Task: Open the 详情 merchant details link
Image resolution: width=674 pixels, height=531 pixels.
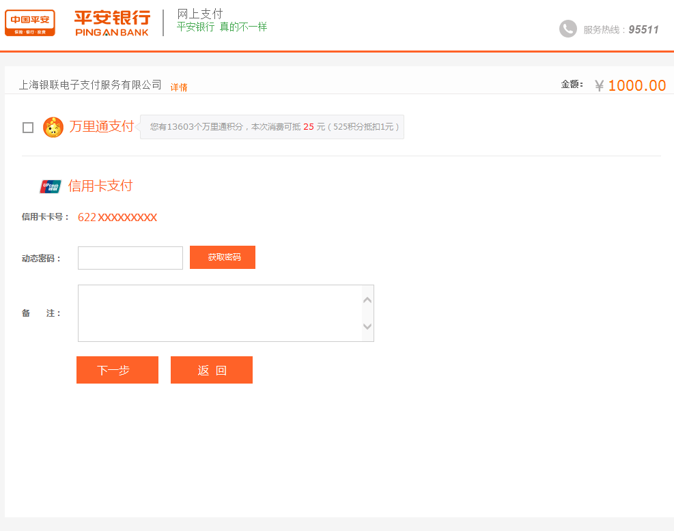Action: (179, 87)
